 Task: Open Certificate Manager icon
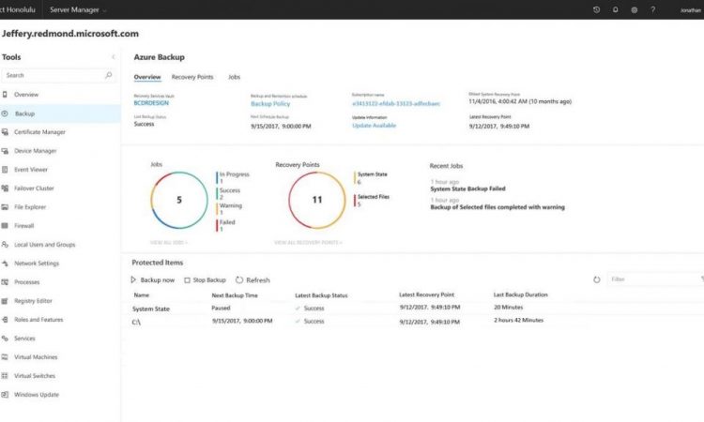pos(5,132)
